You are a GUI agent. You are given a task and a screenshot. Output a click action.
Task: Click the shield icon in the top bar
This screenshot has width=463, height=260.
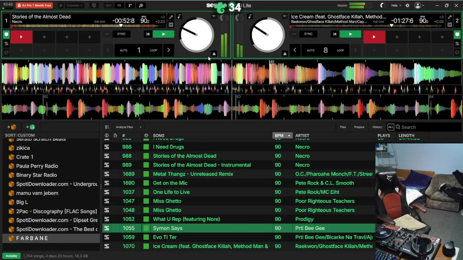(94, 5)
